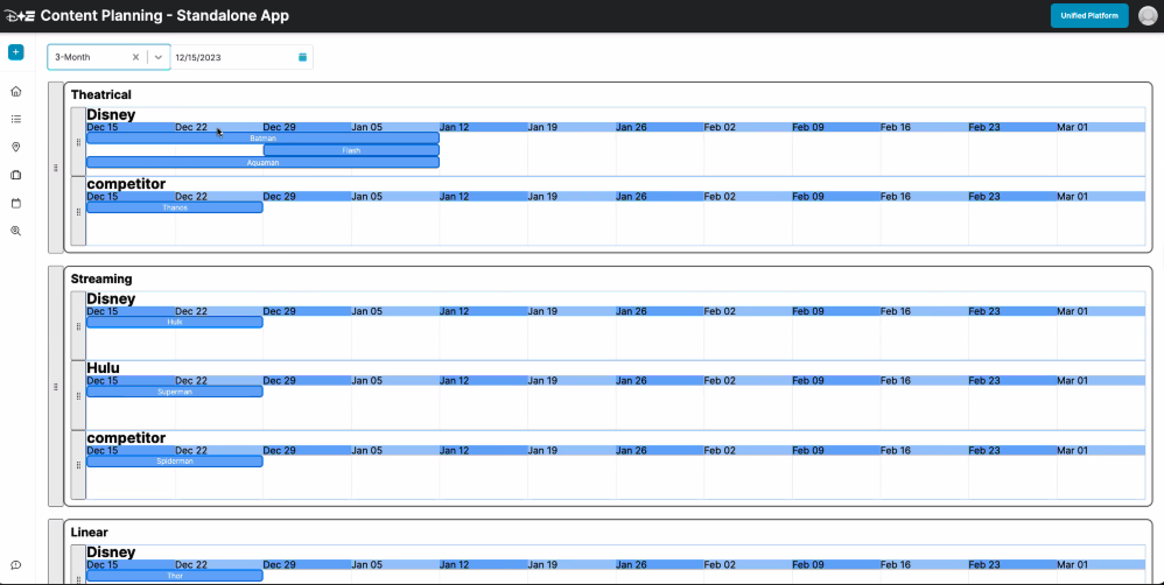This screenshot has width=1164, height=585.
Task: Click Jan 05 in Linear Disney timeline
Action: pyautogui.click(x=366, y=565)
